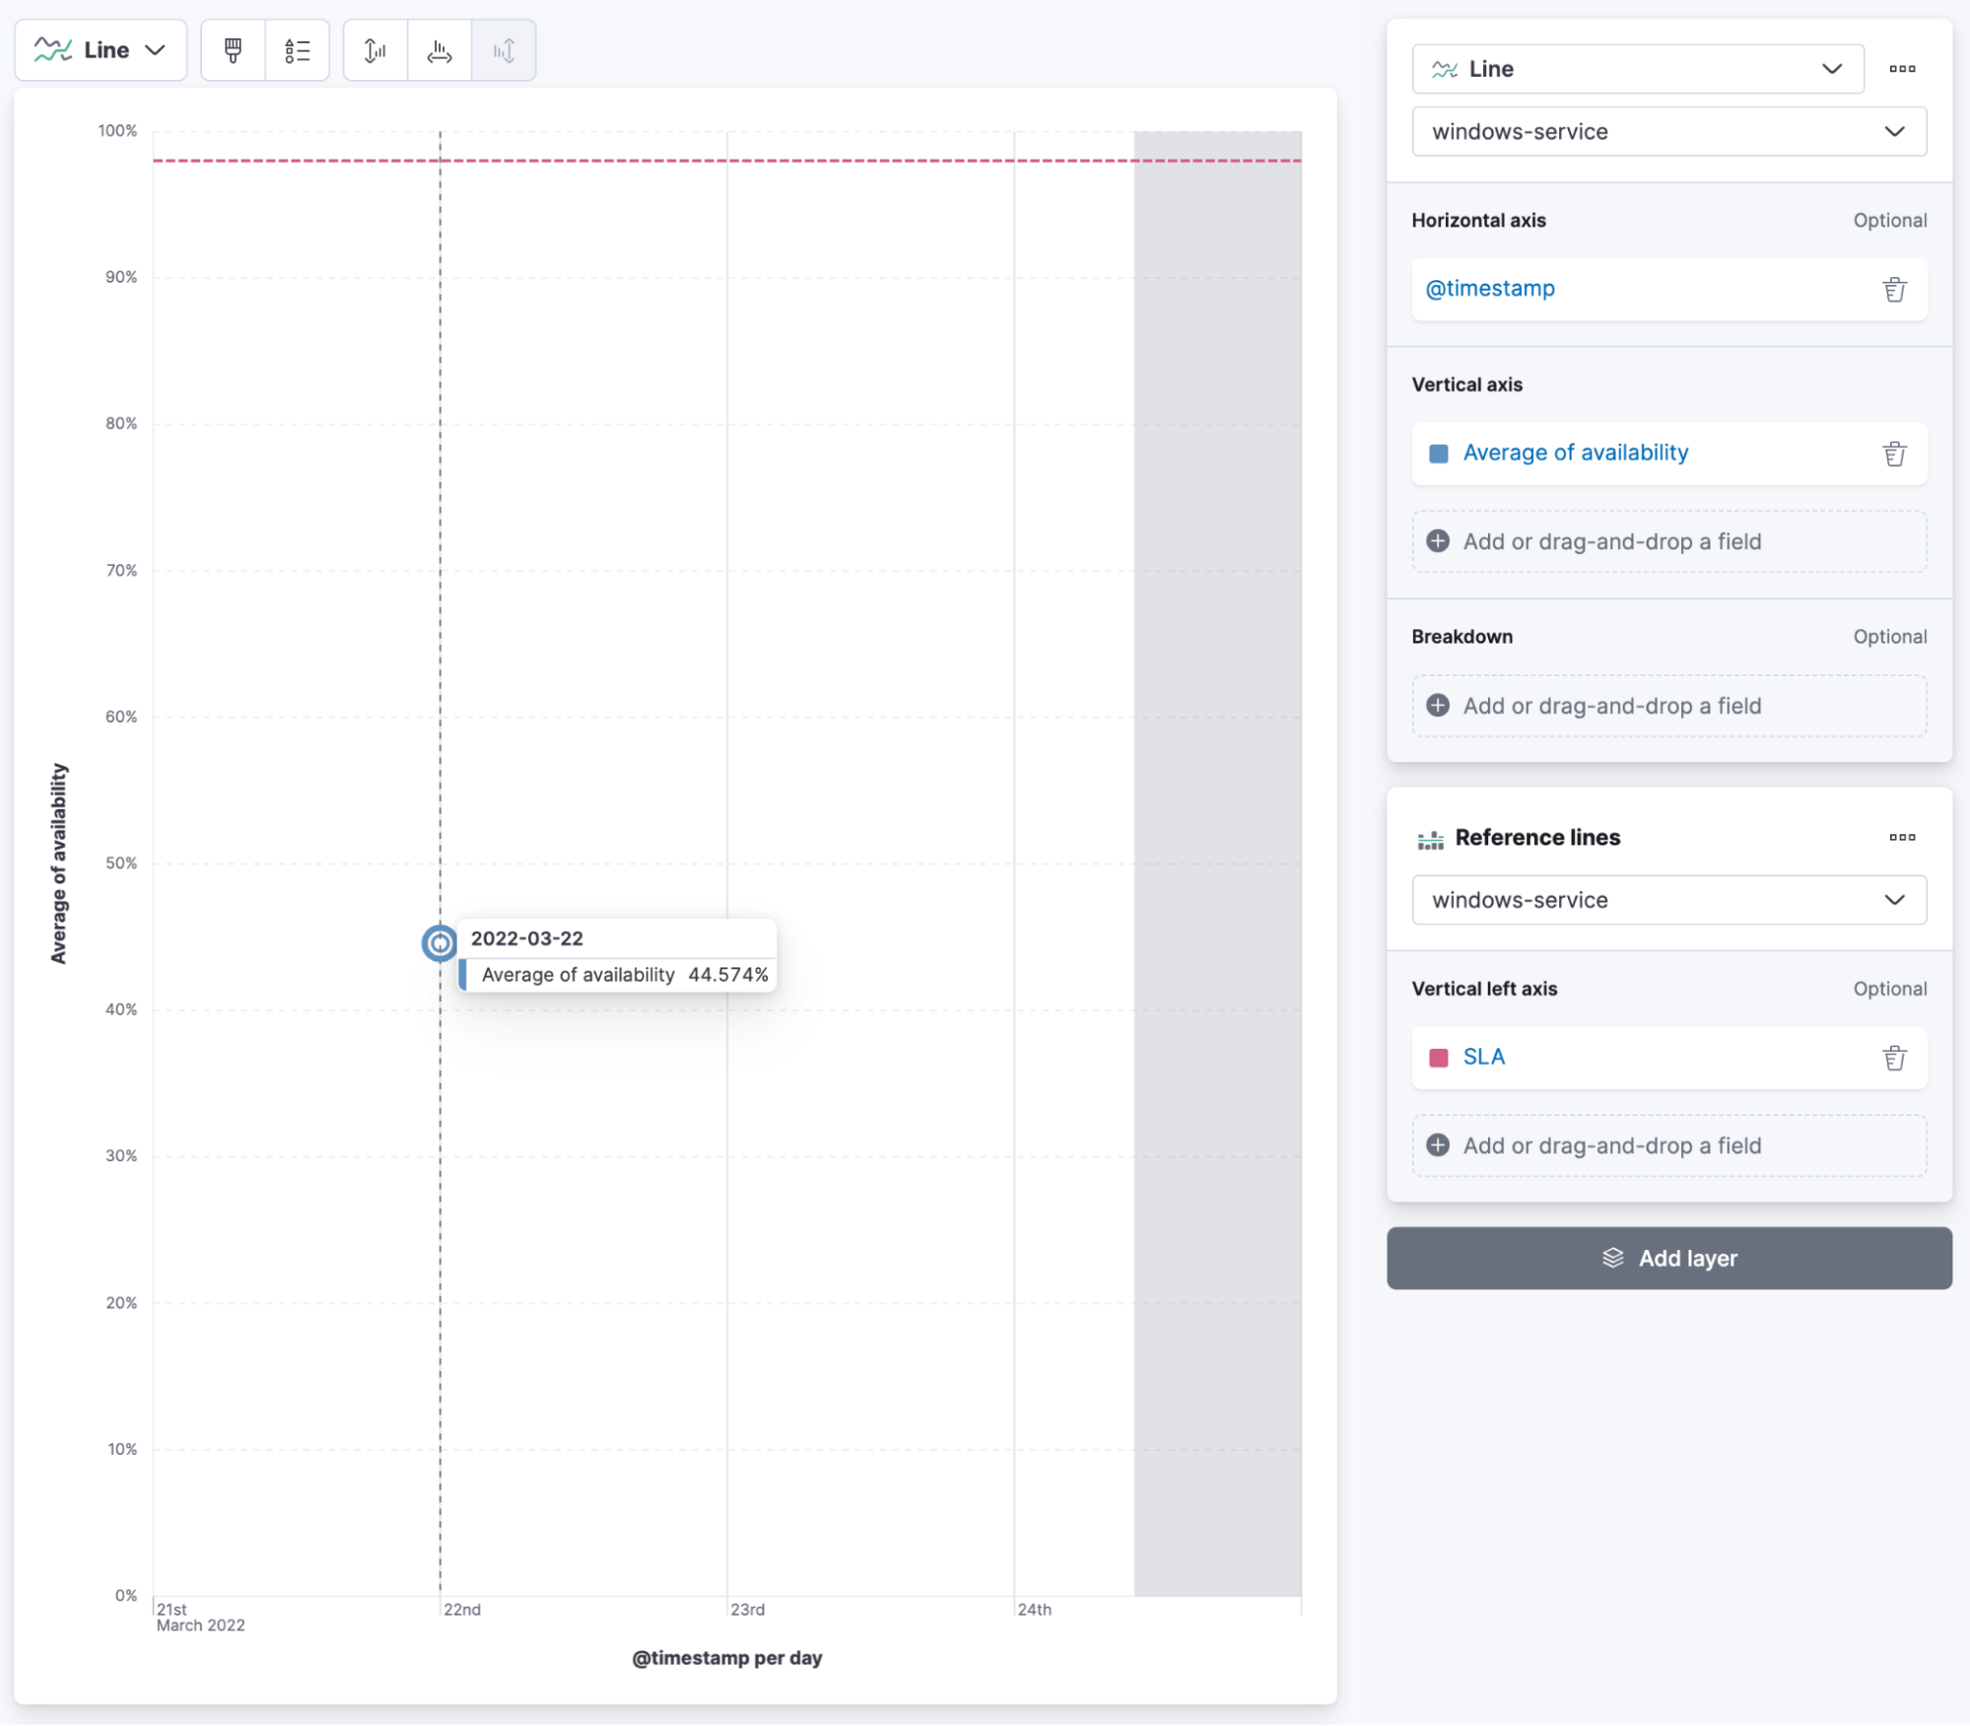The width and height of the screenshot is (1970, 1726).
Task: Select the hand pan tool
Action: click(438, 50)
